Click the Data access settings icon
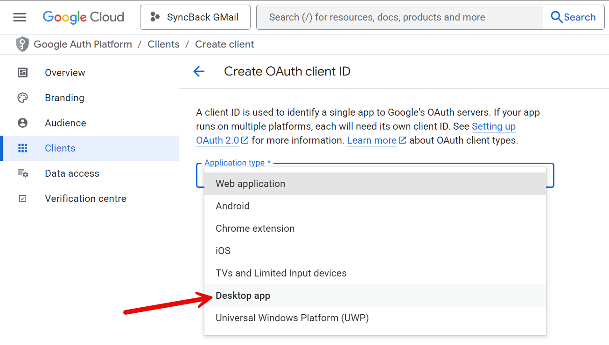This screenshot has height=345, width=609. pos(22,173)
